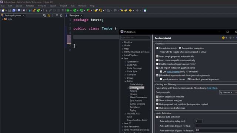Toggle Disable insertion triggers except Enter

(x=157, y=64)
